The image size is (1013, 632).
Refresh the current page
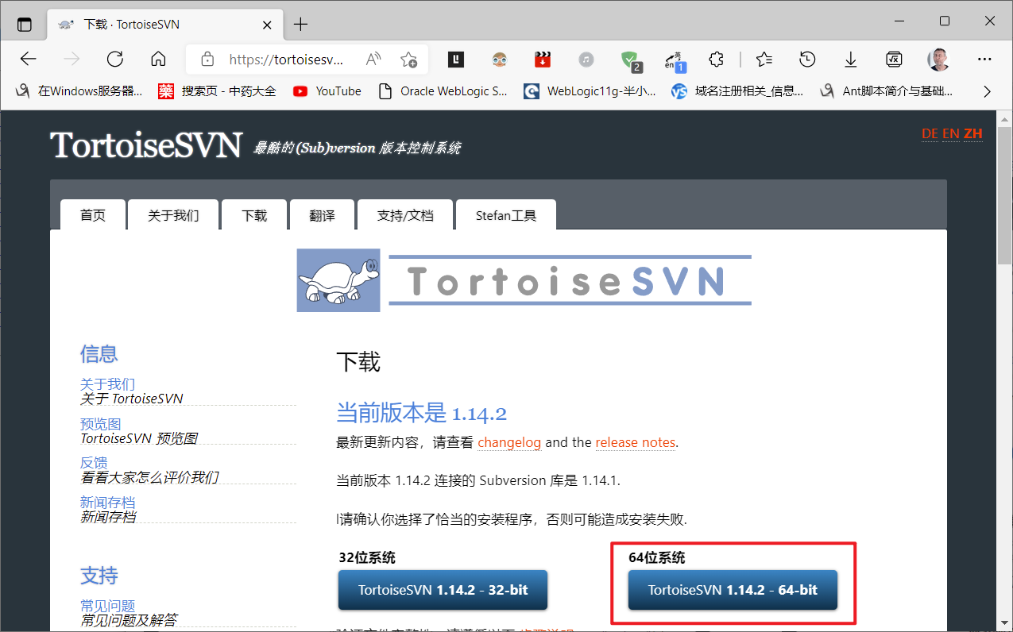(x=114, y=59)
